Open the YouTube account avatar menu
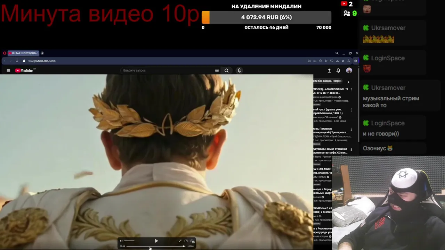The image size is (445, 250). click(349, 70)
